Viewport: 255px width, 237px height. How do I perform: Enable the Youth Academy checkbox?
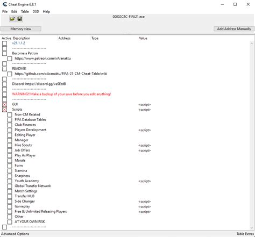10,181
